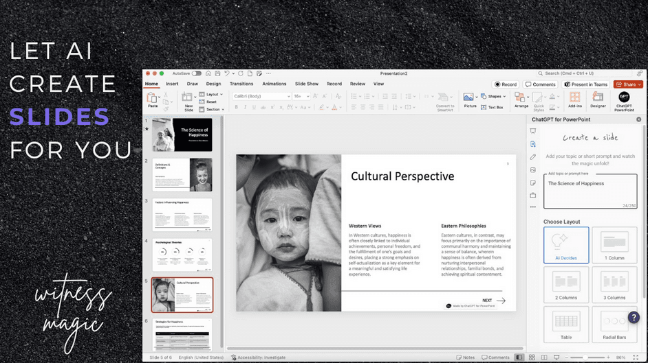Switch to the Animations tab
Viewport: 648px width, 363px height.
[x=274, y=84]
